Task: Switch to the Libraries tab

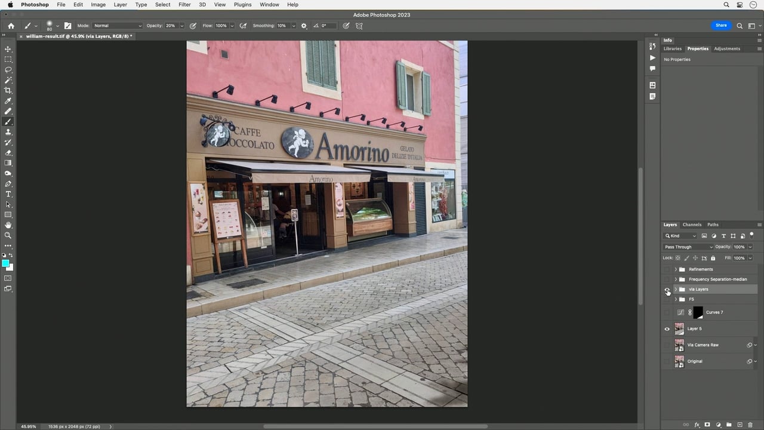Action: pos(672,48)
